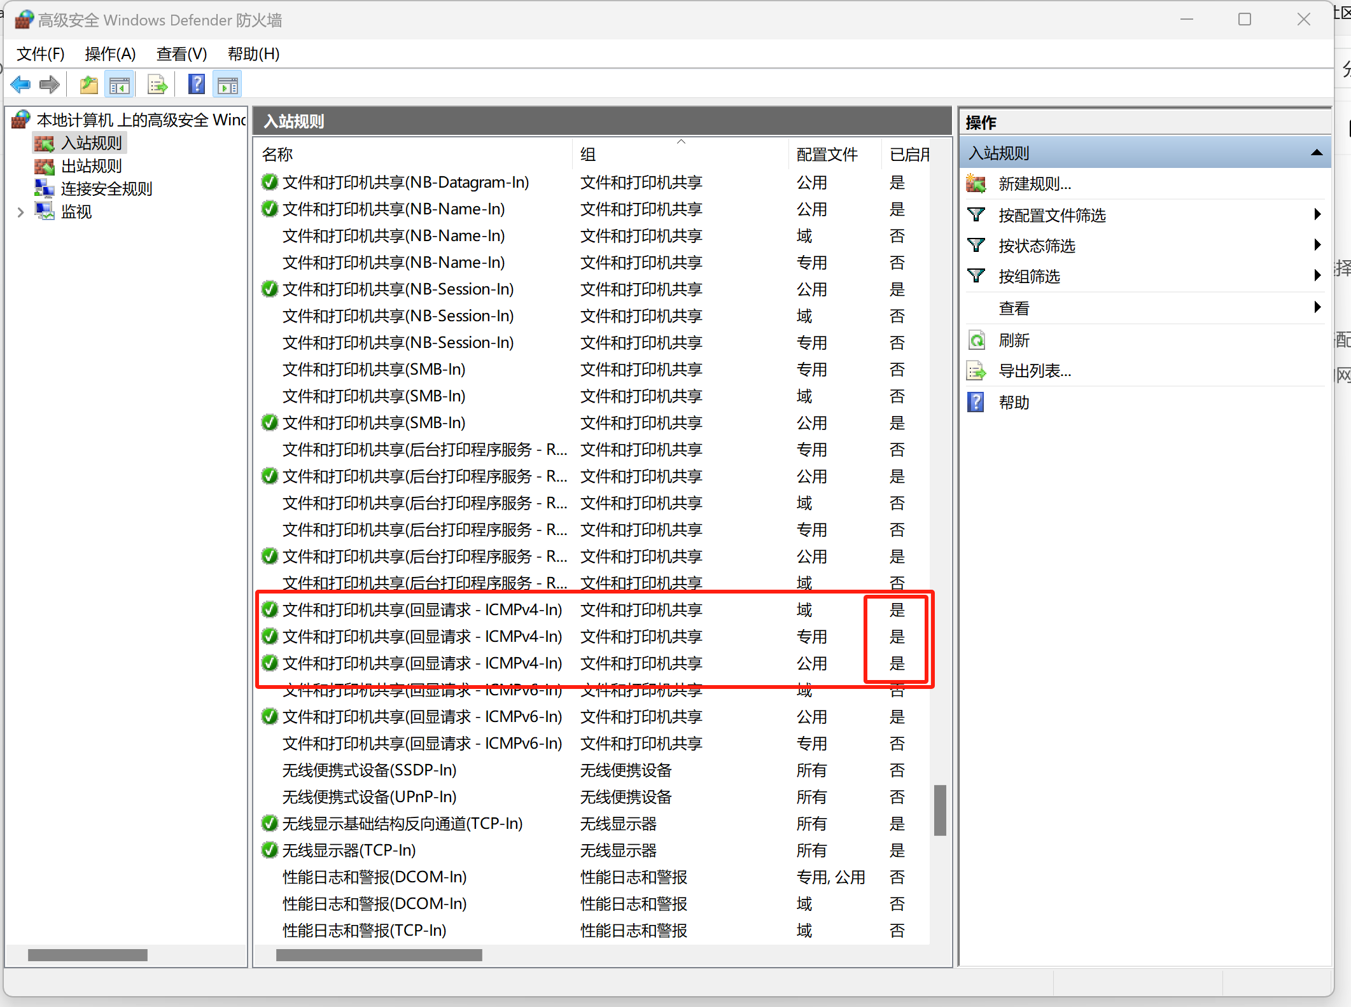Click the blue help question-mark toolbar icon

(x=197, y=85)
